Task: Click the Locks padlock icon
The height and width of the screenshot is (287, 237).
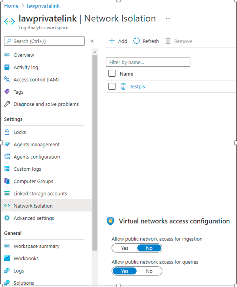Action: point(7,132)
